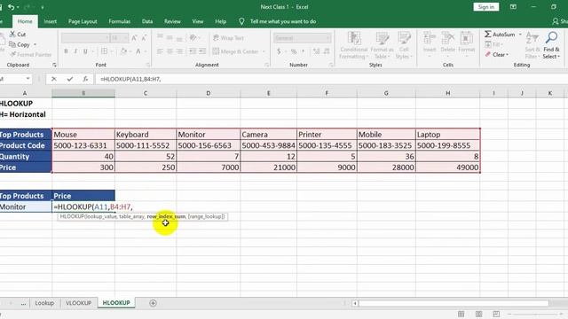Toggle Bold formatting
This screenshot has height=319, width=568.
[x=66, y=51]
